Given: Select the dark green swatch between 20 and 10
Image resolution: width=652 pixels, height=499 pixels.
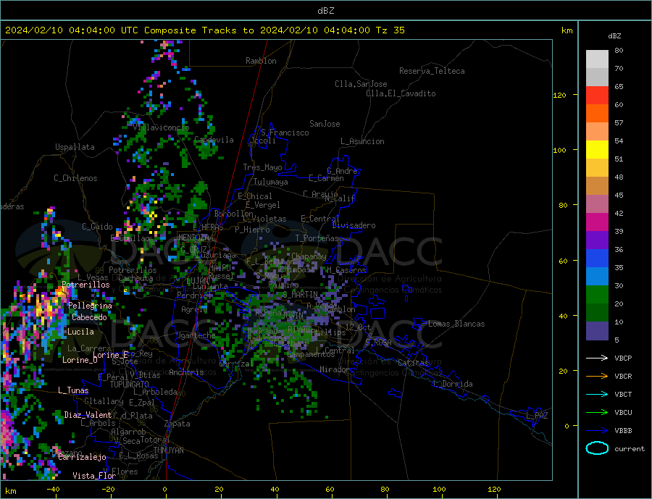Looking at the screenshot, I should tap(597, 312).
